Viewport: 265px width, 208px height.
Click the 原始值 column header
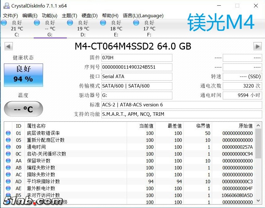(x=233, y=126)
